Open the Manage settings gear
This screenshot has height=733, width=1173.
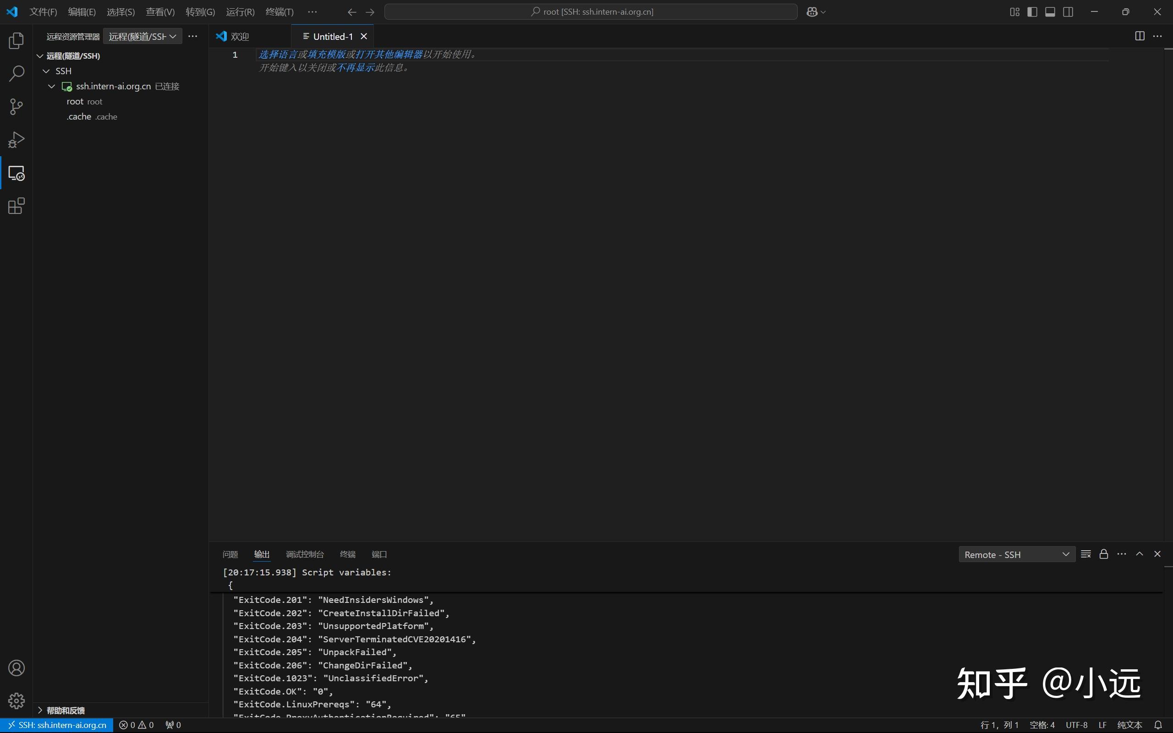coord(16,700)
